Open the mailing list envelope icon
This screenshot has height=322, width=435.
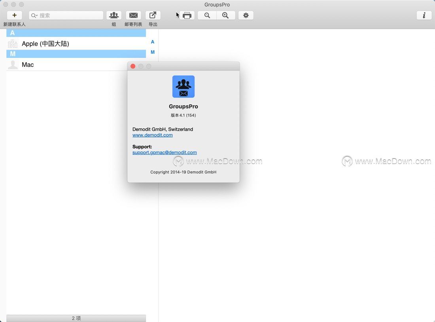click(x=133, y=15)
